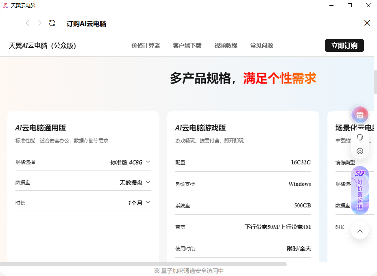Click the Windows system support value

coord(300,184)
